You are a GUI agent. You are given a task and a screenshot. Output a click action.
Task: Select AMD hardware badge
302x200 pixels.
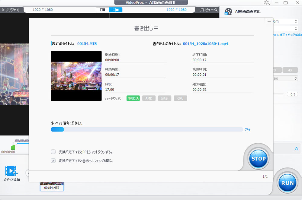[x=149, y=98]
